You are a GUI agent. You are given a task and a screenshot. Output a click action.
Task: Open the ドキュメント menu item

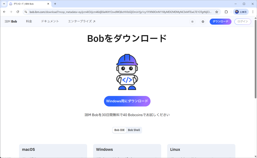click(50, 21)
